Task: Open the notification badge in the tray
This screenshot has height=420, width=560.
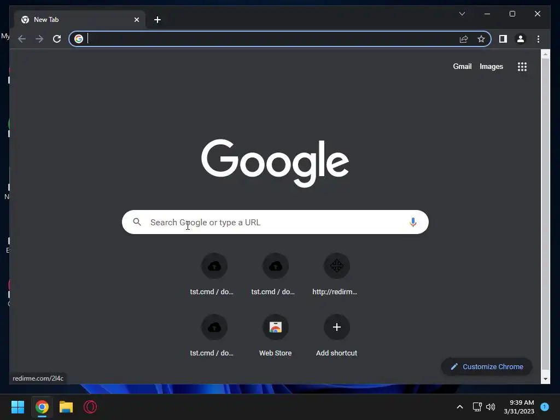Action: click(x=545, y=406)
